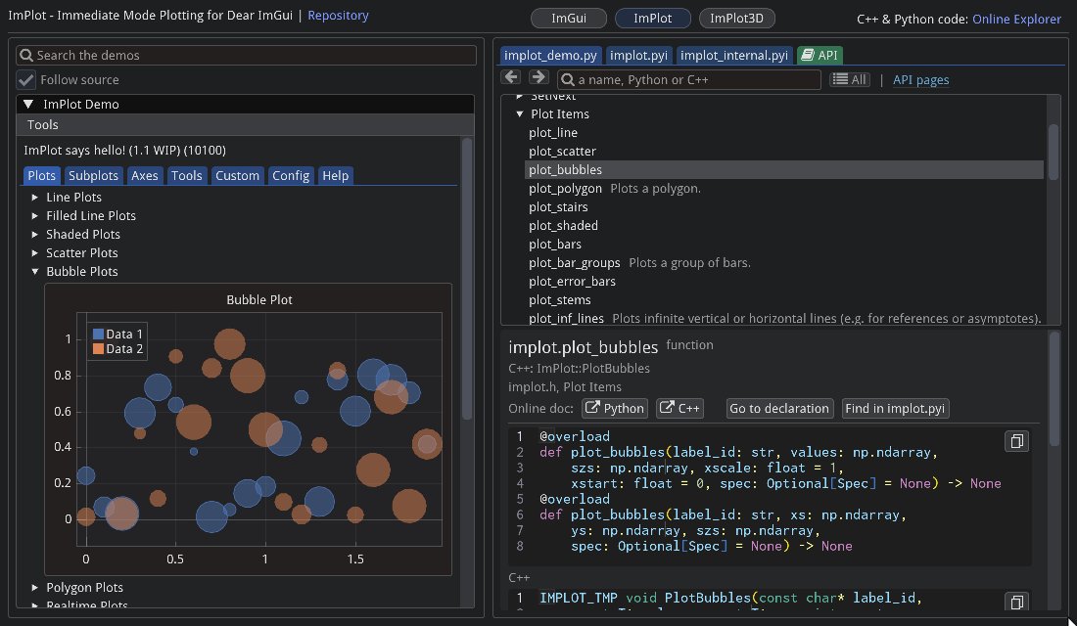1077x626 pixels.
Task: Open the API pages link
Action: (x=921, y=79)
